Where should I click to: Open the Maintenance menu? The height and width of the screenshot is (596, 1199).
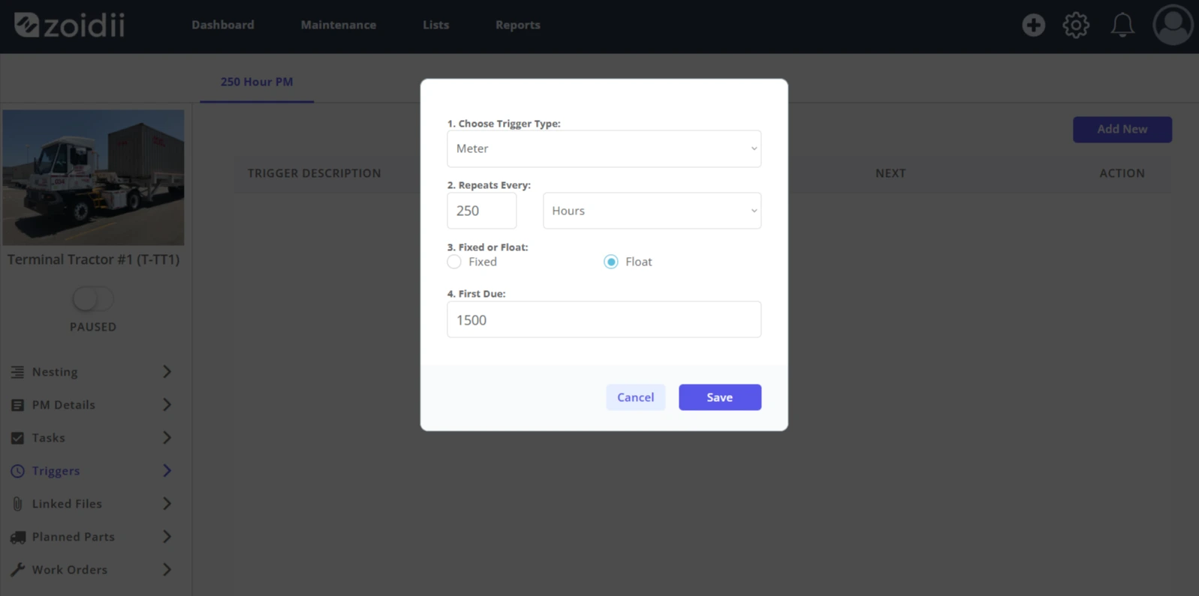point(339,25)
